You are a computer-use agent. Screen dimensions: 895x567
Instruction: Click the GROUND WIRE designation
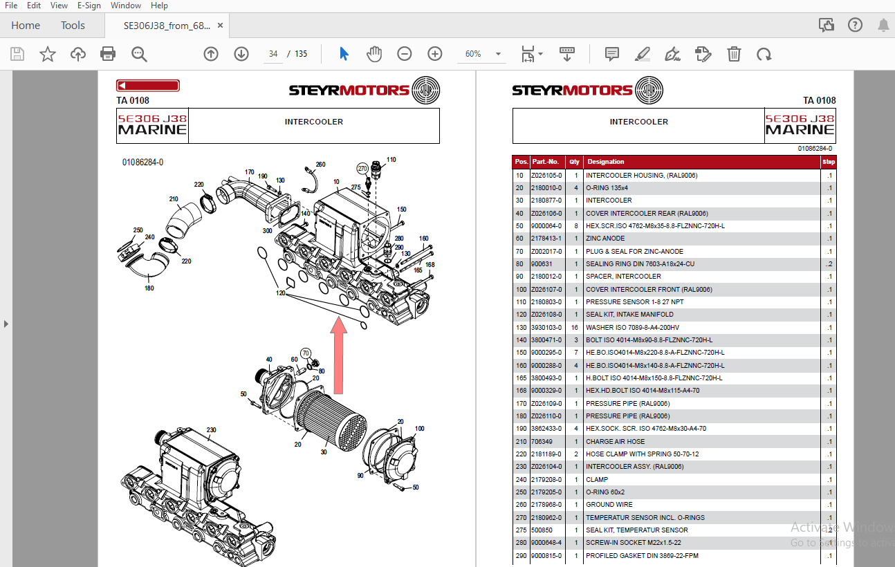tap(609, 505)
